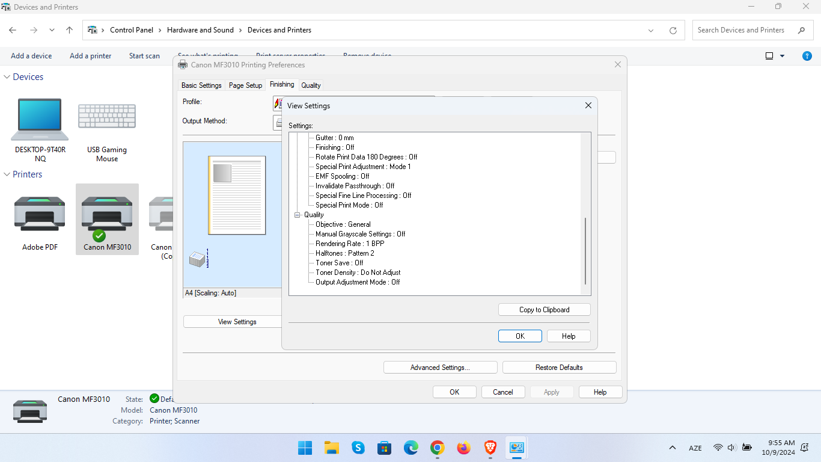Select 'Special Fine Line Processing : Off' row
The image size is (821, 462).
pos(363,196)
